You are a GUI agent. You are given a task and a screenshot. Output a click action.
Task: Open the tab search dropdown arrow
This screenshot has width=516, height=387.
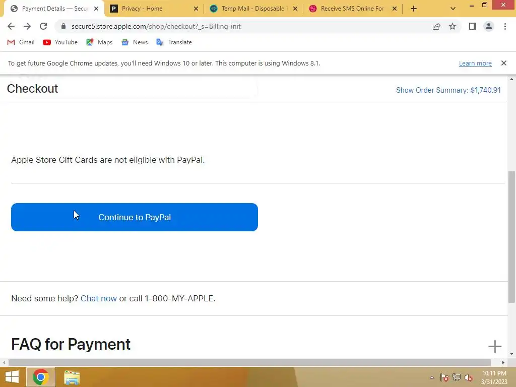pos(453,9)
